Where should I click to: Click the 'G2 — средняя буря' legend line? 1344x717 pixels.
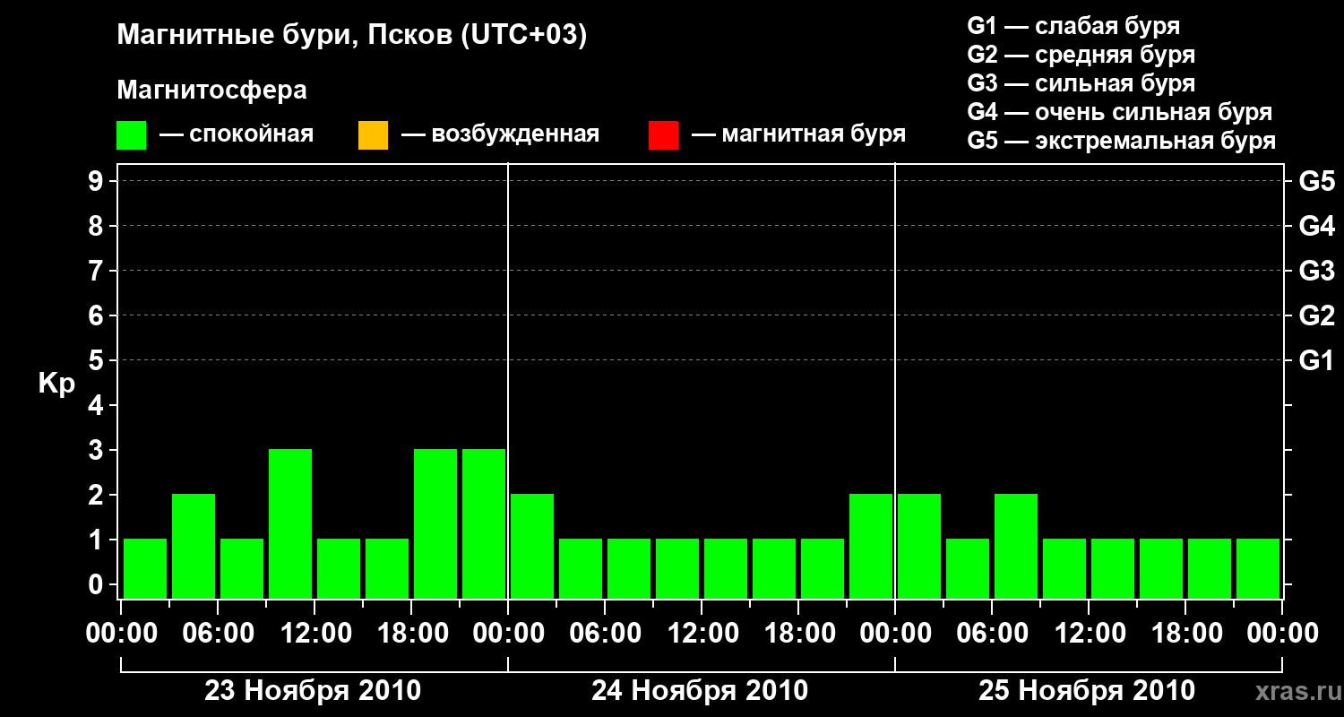click(1081, 55)
